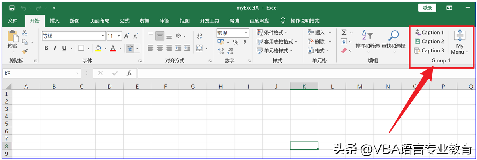Click the fx insert function icon
This screenshot has width=477, height=160.
129,73
